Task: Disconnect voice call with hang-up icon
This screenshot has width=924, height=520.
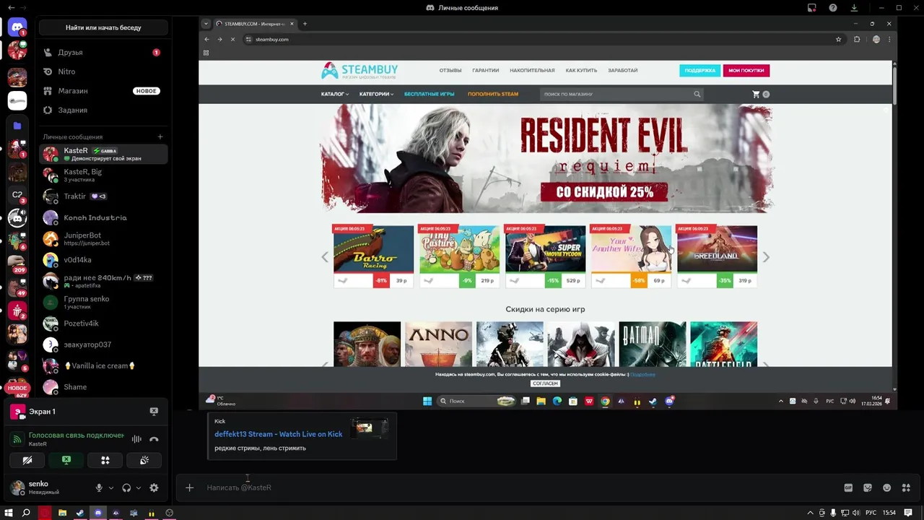Action: pyautogui.click(x=154, y=439)
